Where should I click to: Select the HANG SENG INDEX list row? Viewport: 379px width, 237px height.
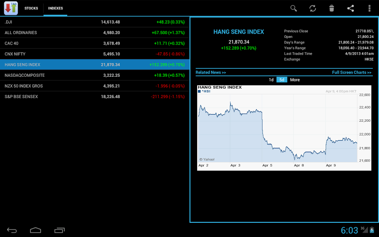[94, 64]
